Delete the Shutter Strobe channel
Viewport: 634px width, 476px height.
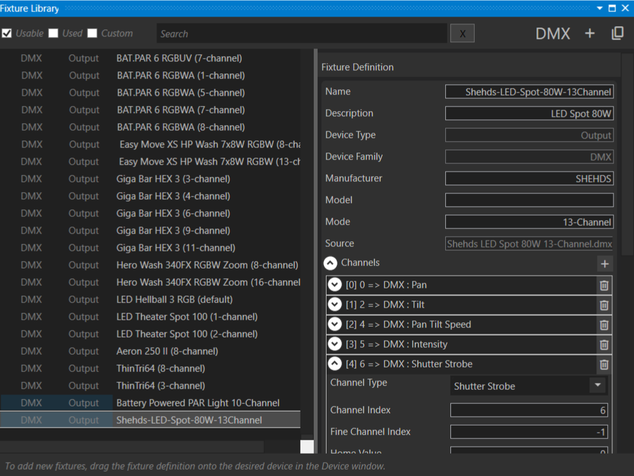604,365
